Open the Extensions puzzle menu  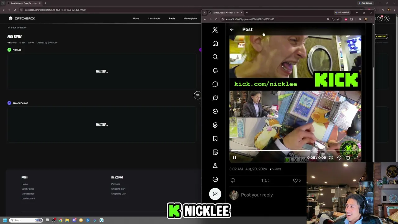pos(352,19)
